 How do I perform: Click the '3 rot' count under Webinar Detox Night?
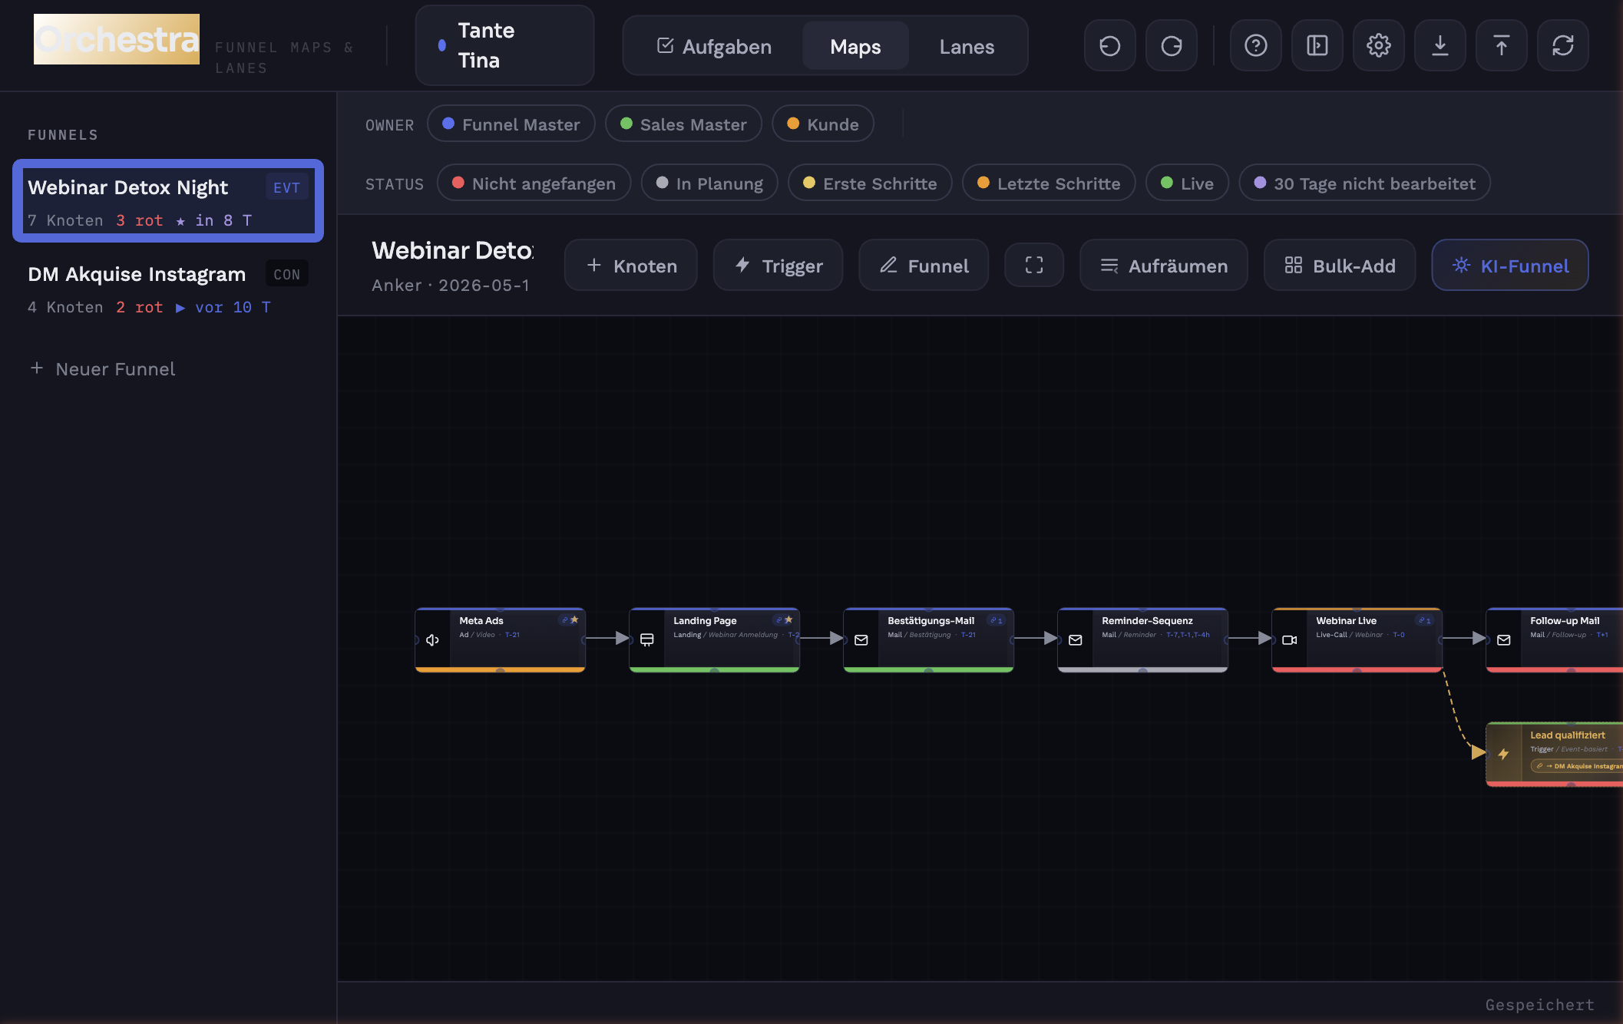[x=139, y=220]
